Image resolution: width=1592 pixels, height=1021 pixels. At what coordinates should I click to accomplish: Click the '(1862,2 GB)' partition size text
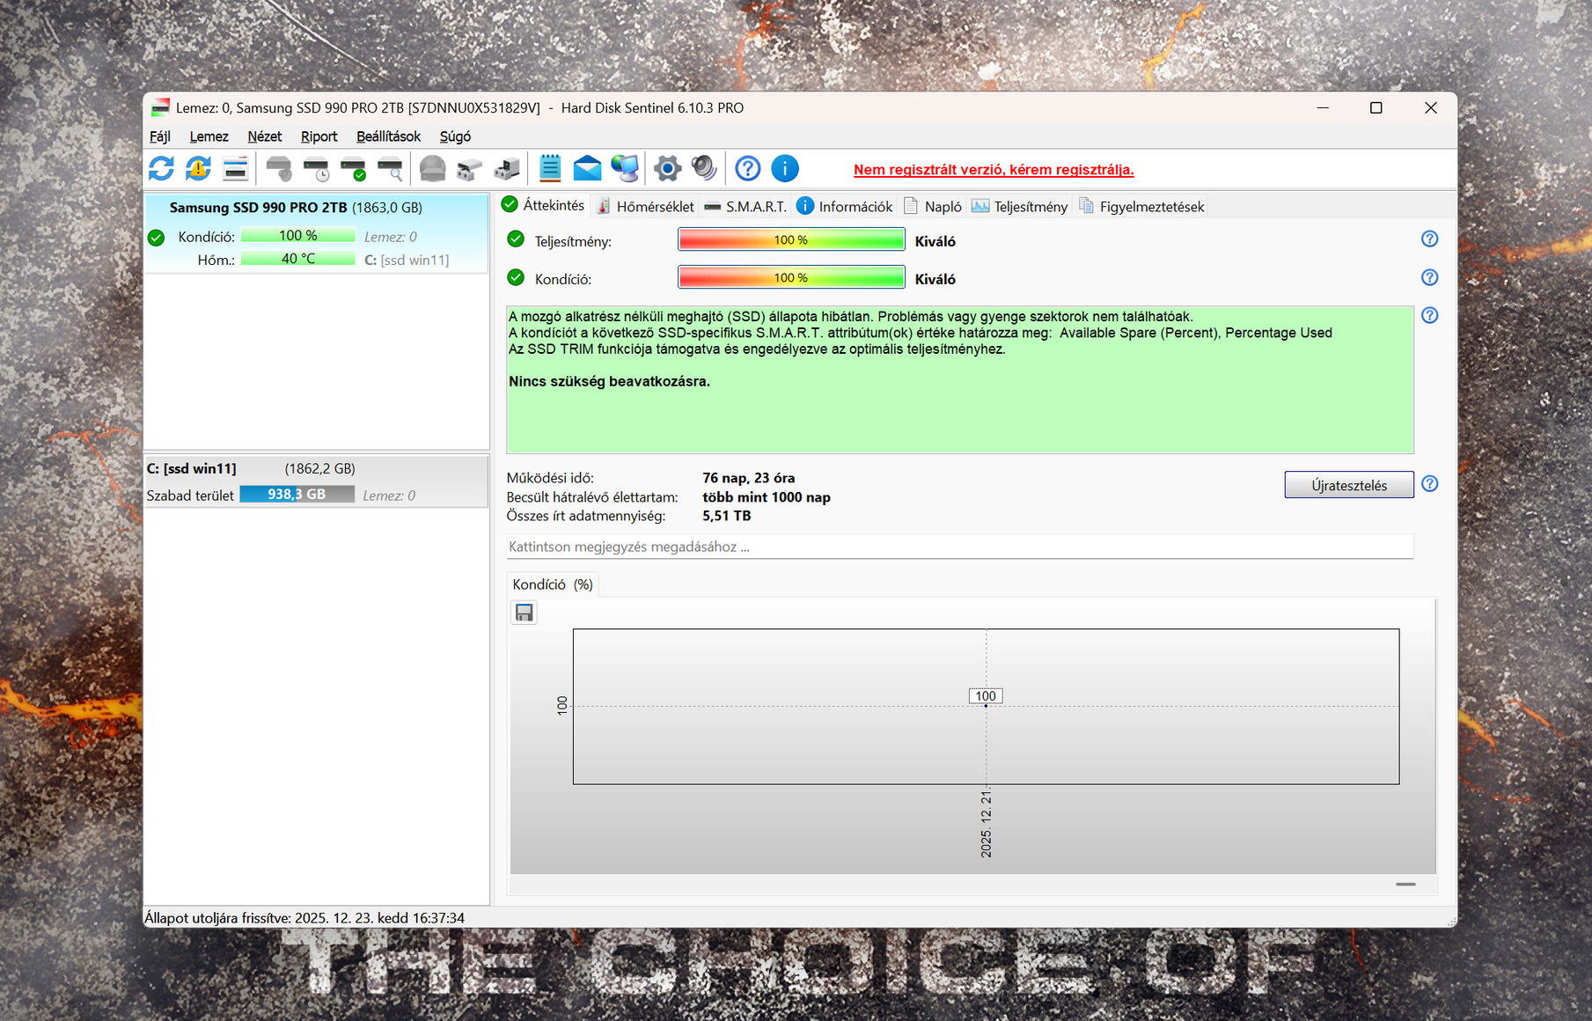coord(319,469)
